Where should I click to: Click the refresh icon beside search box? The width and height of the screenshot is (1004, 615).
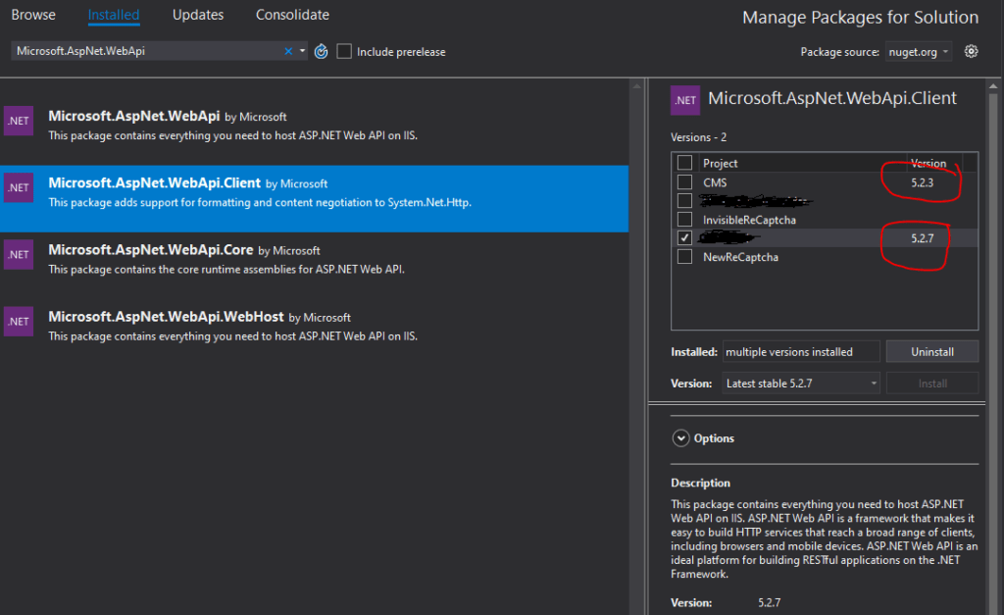coord(321,51)
